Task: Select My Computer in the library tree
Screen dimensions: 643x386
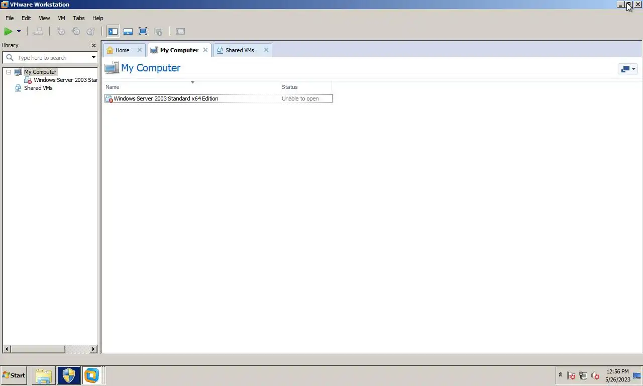Action: 40,72
